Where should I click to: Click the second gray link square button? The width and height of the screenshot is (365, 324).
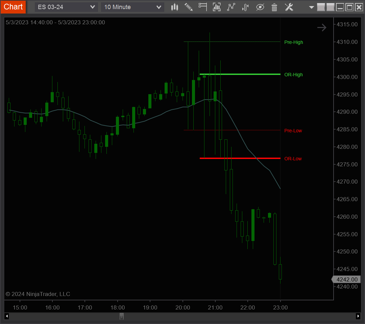point(330,7)
